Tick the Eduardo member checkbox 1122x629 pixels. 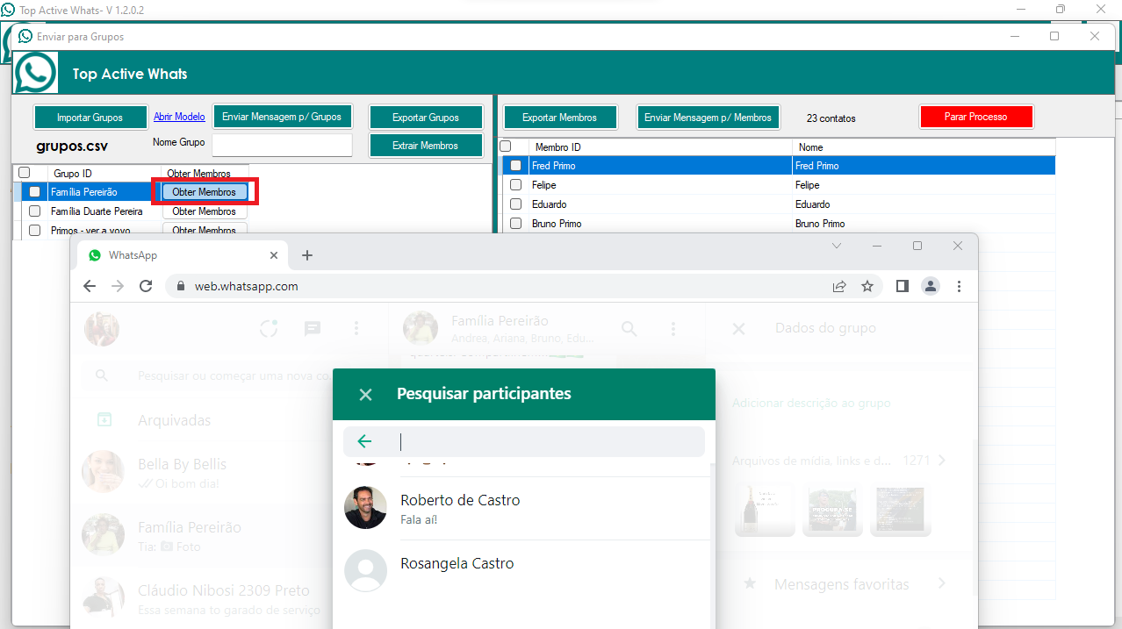coord(516,204)
